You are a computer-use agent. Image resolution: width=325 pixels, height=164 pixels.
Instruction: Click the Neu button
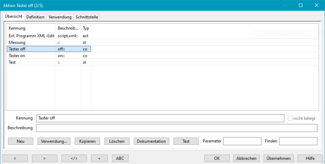(21, 141)
